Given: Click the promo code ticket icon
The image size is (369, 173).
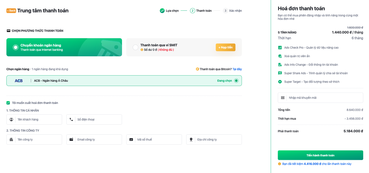Looking at the screenshot, I should (x=283, y=98).
